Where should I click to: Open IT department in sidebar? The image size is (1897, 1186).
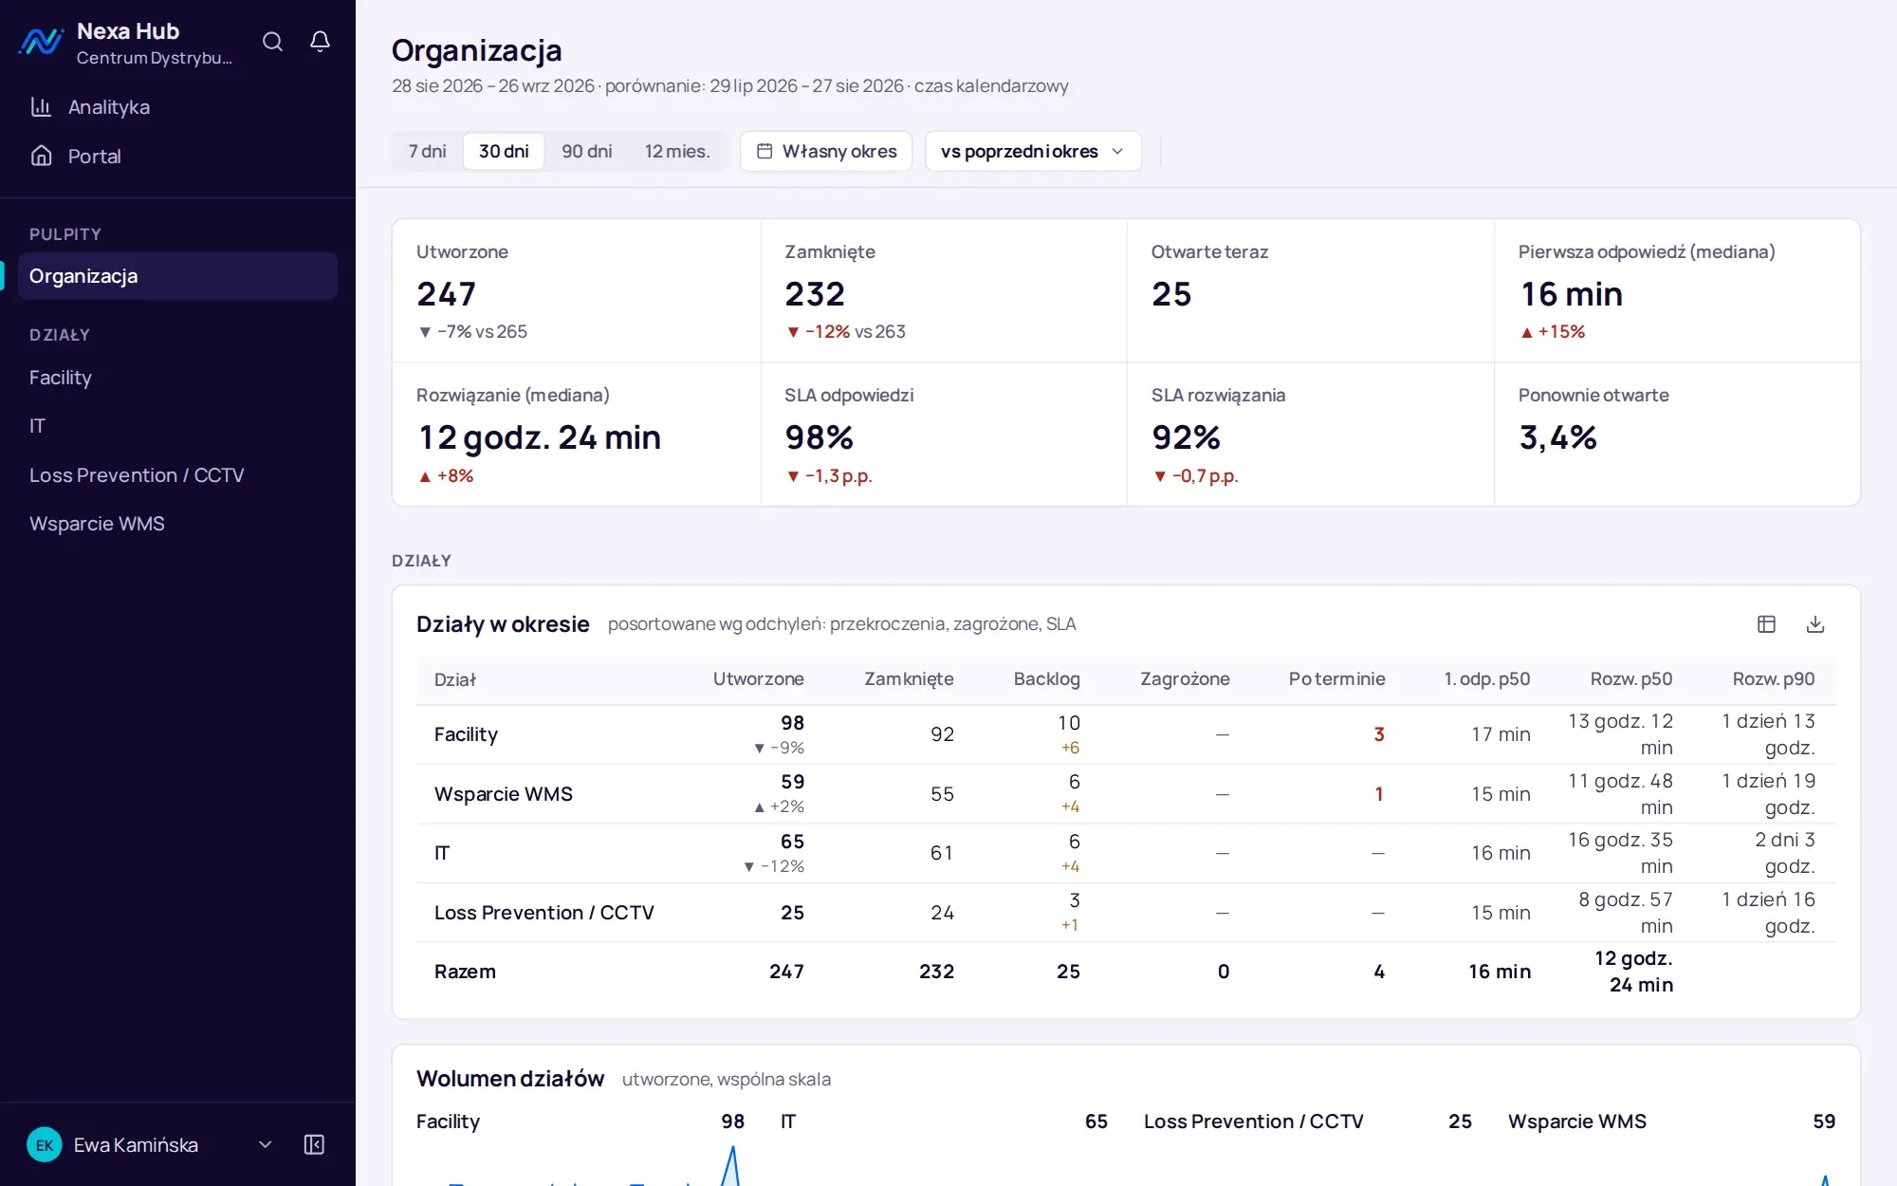177,426
